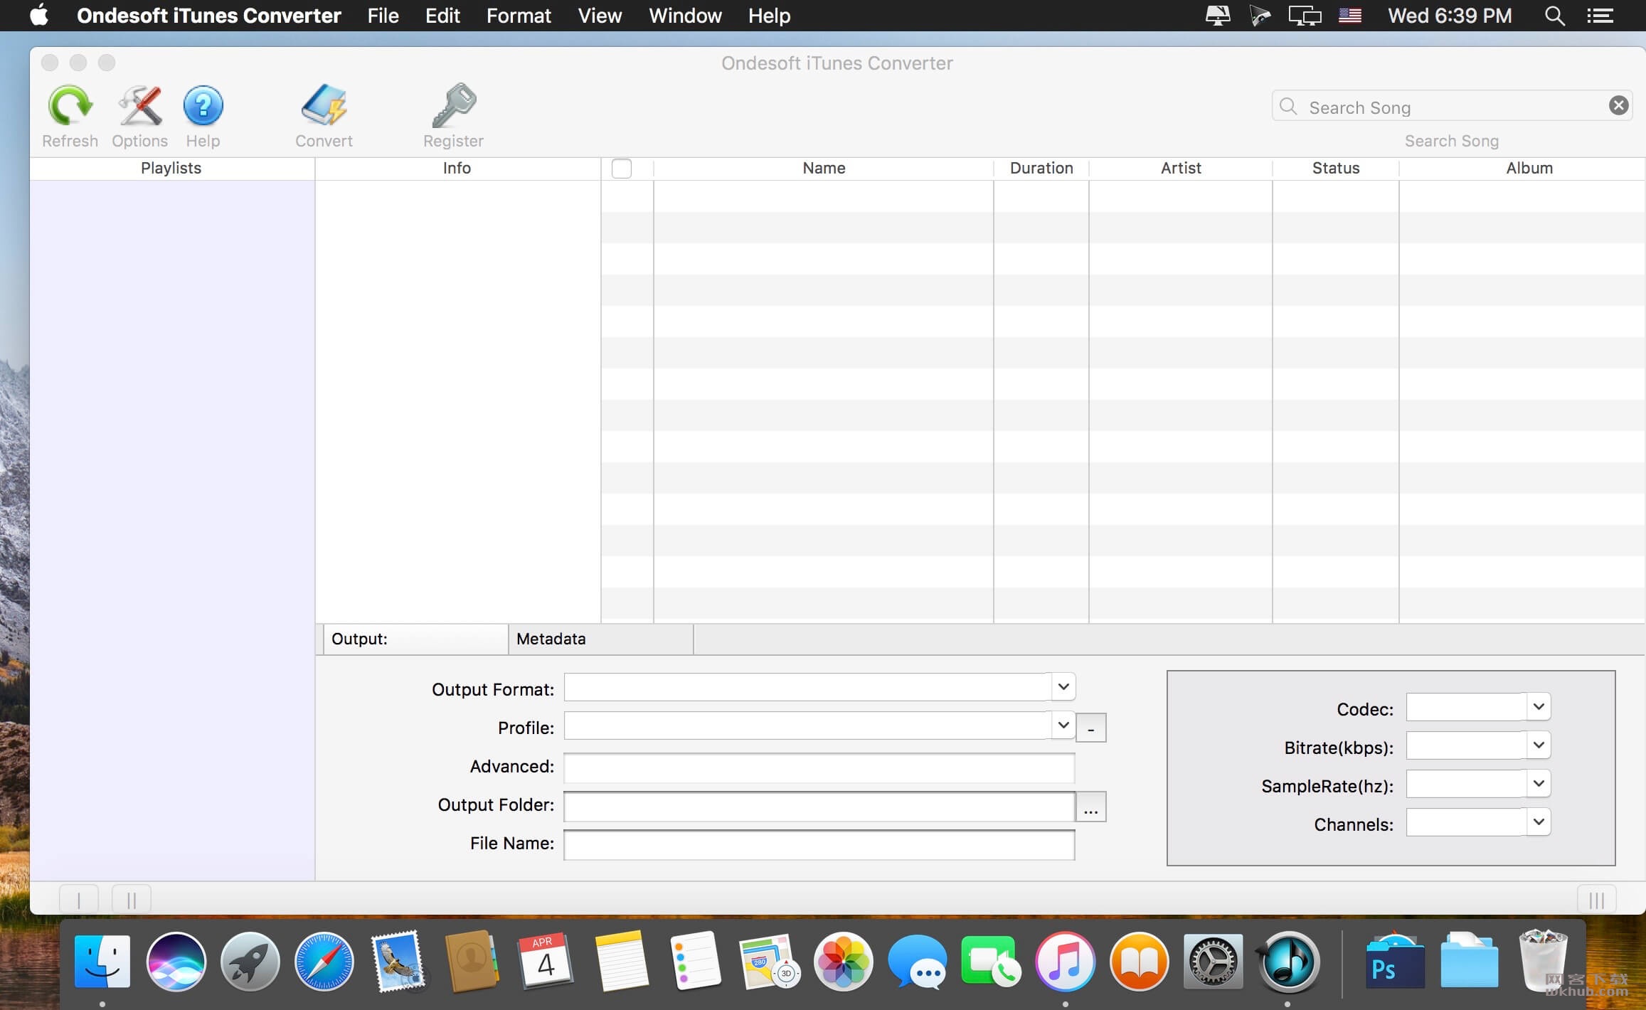Toggle the select-all songs checkbox
Screen dimensions: 1646x1010
[621, 169]
